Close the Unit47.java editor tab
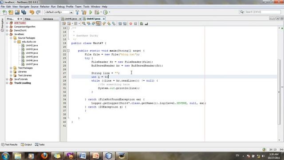 pos(103,19)
